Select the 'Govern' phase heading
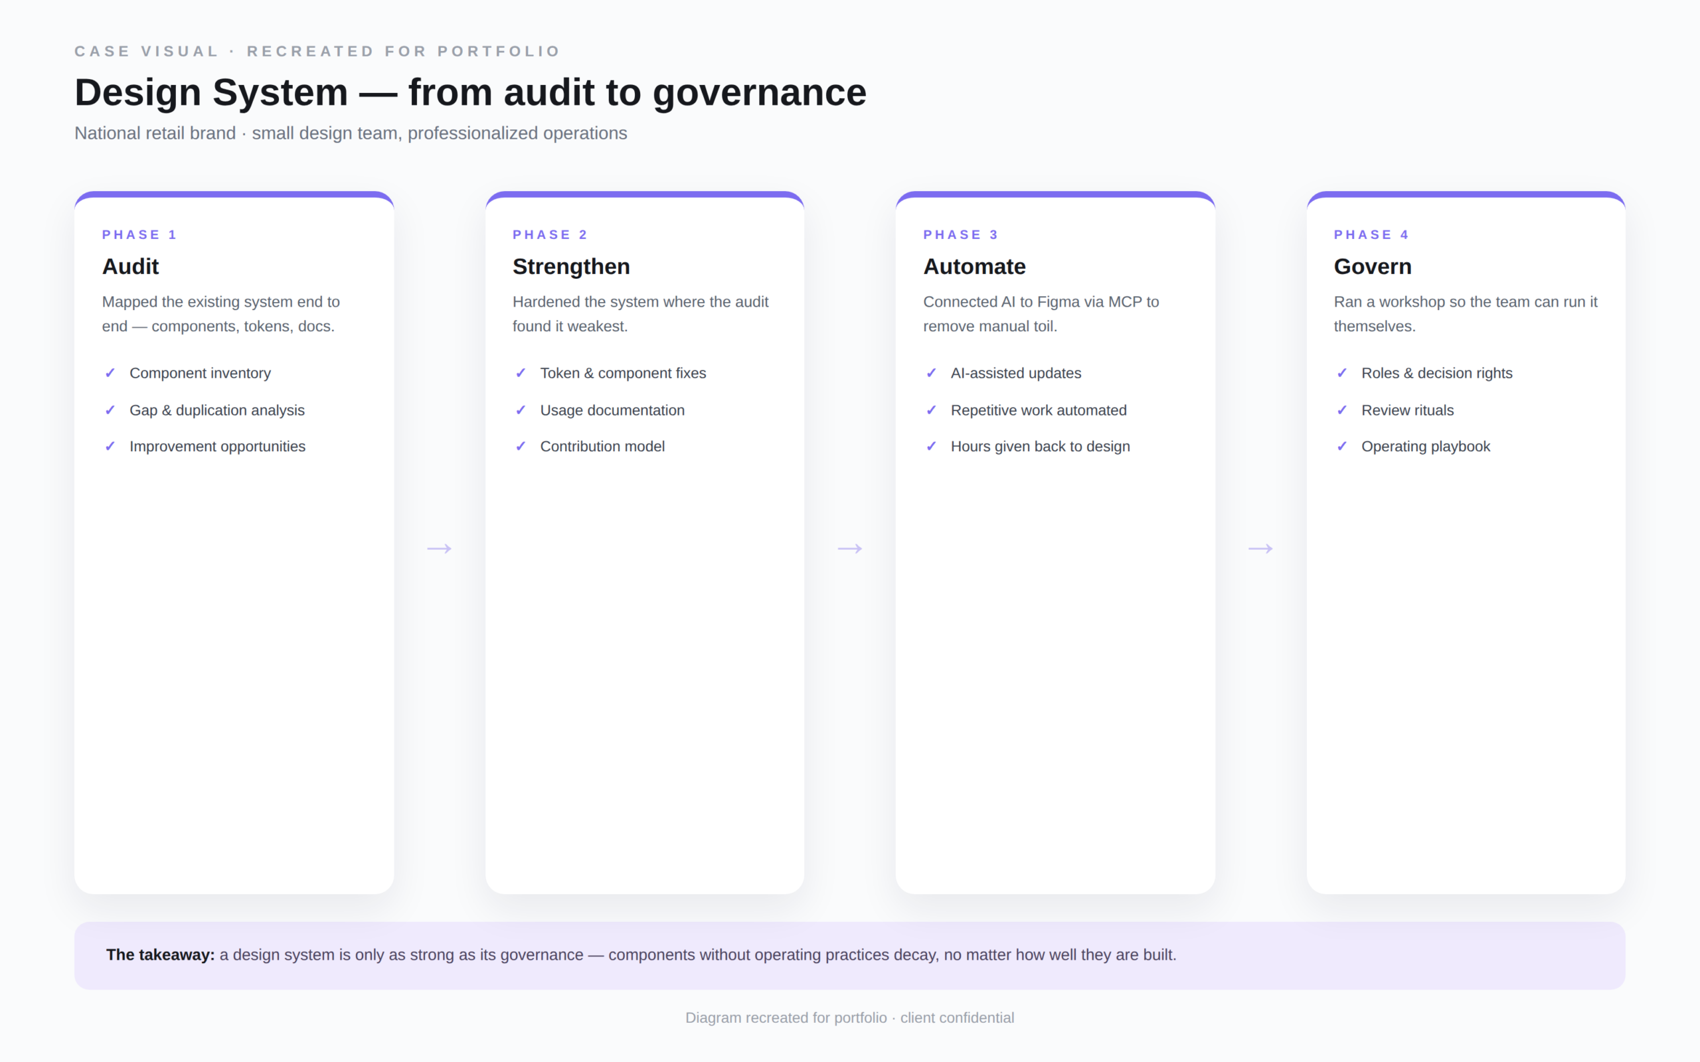 pyautogui.click(x=1373, y=267)
